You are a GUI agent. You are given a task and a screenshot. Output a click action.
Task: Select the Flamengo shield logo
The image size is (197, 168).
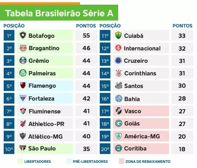[x=23, y=86]
